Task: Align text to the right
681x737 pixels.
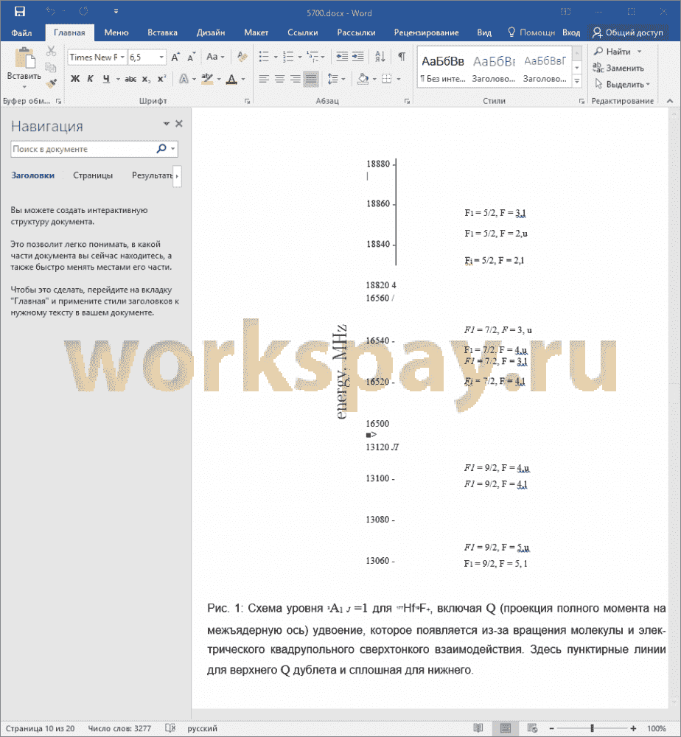Action: pyautogui.click(x=295, y=79)
